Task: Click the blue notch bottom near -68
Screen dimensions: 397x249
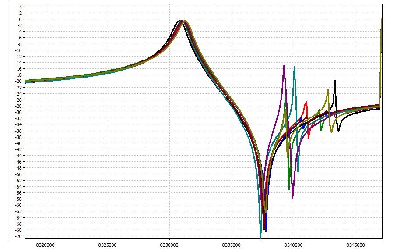Action: pos(266,230)
